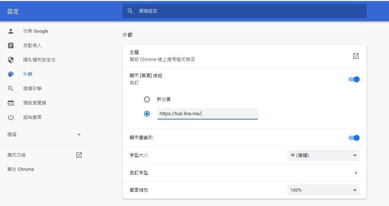Click the clipboard icon for 自動填入
The height and width of the screenshot is (206, 389).
pyautogui.click(x=11, y=46)
